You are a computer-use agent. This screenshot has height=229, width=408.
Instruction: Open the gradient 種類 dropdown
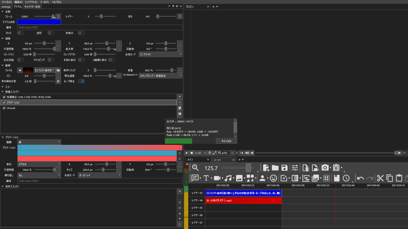[x=39, y=142]
